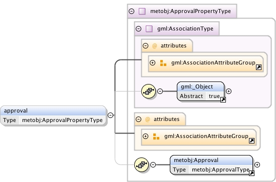Expand the gml:_Object element children
This screenshot has width=276, height=182.
click(x=228, y=91)
